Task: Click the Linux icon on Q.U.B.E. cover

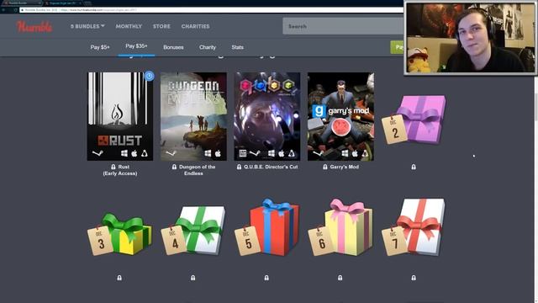Action: [292, 153]
